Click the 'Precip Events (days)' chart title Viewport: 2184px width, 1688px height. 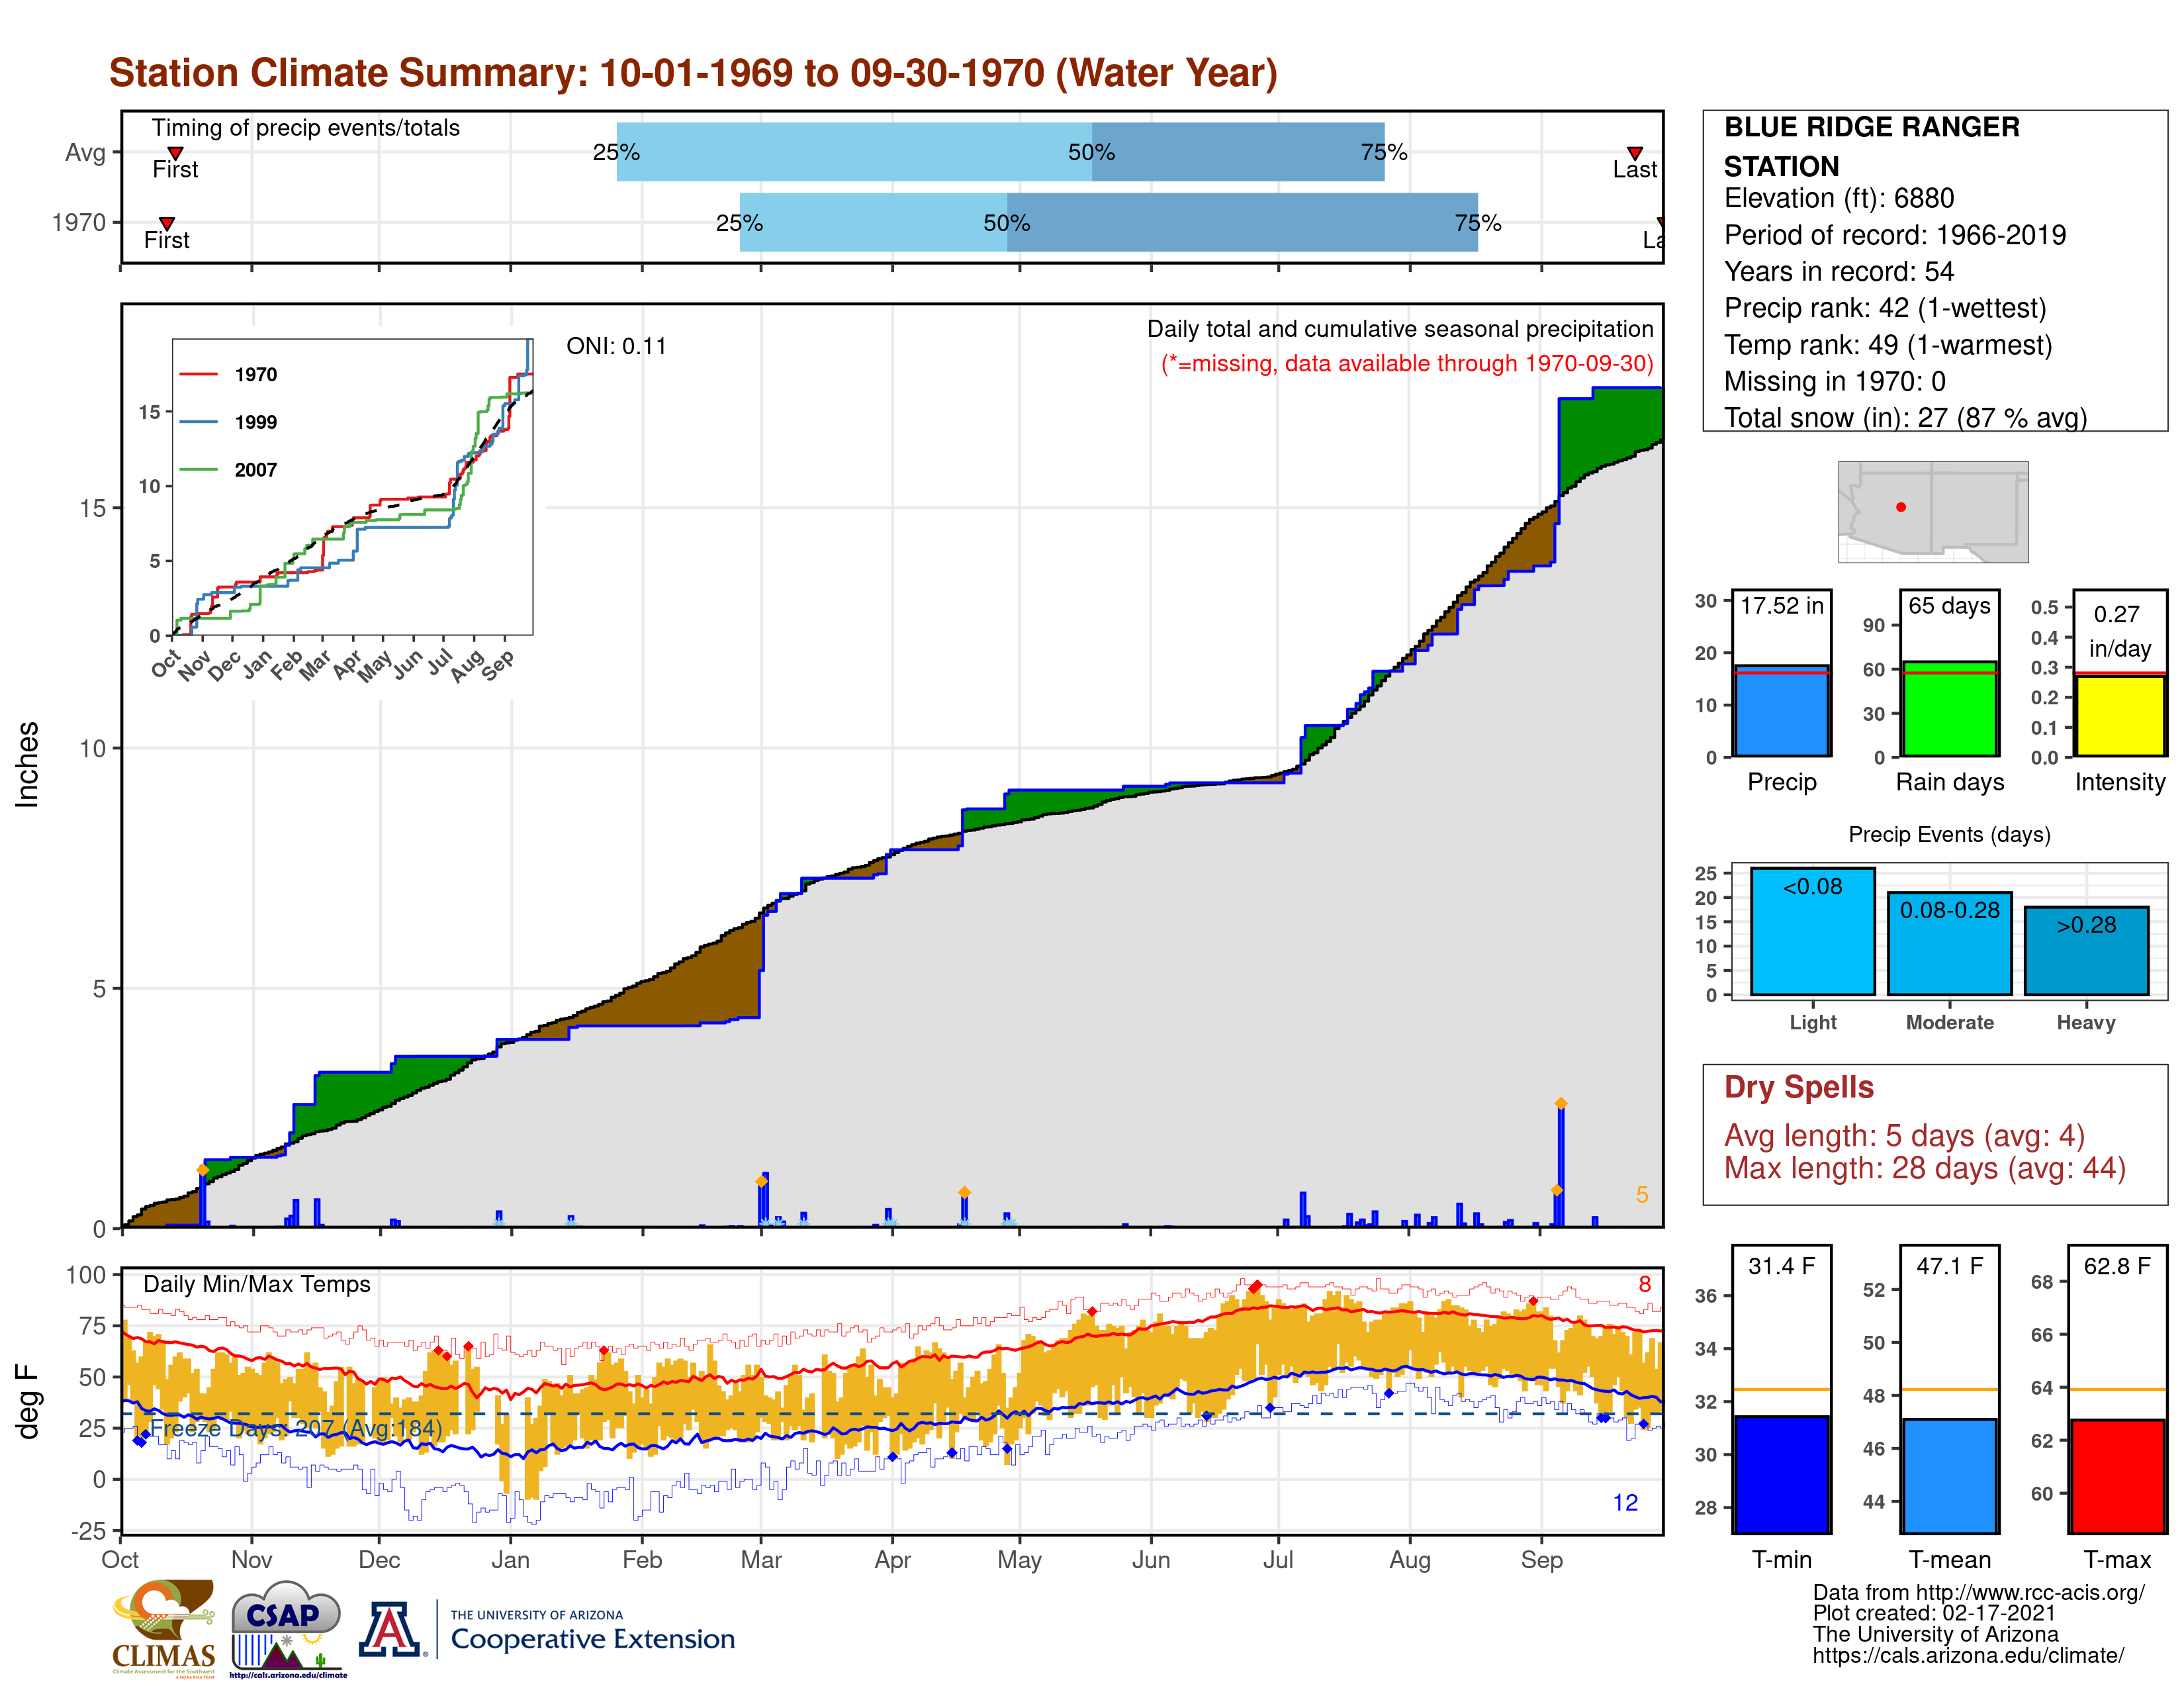coord(1949,835)
